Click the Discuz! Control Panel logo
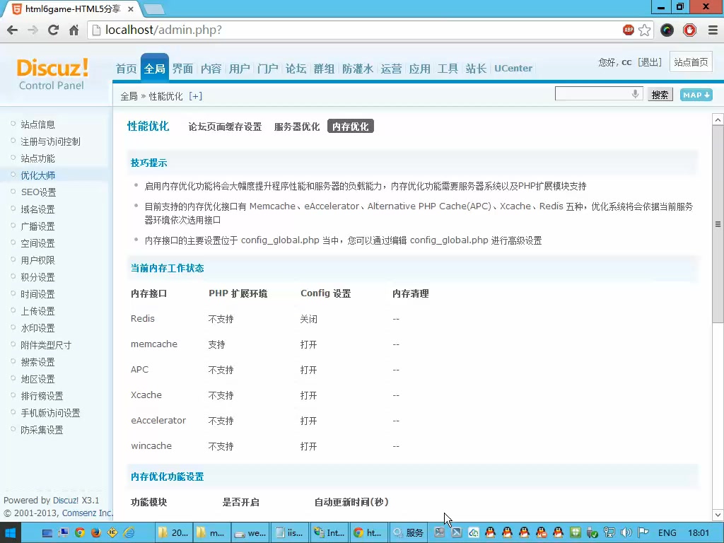 [x=52, y=74]
